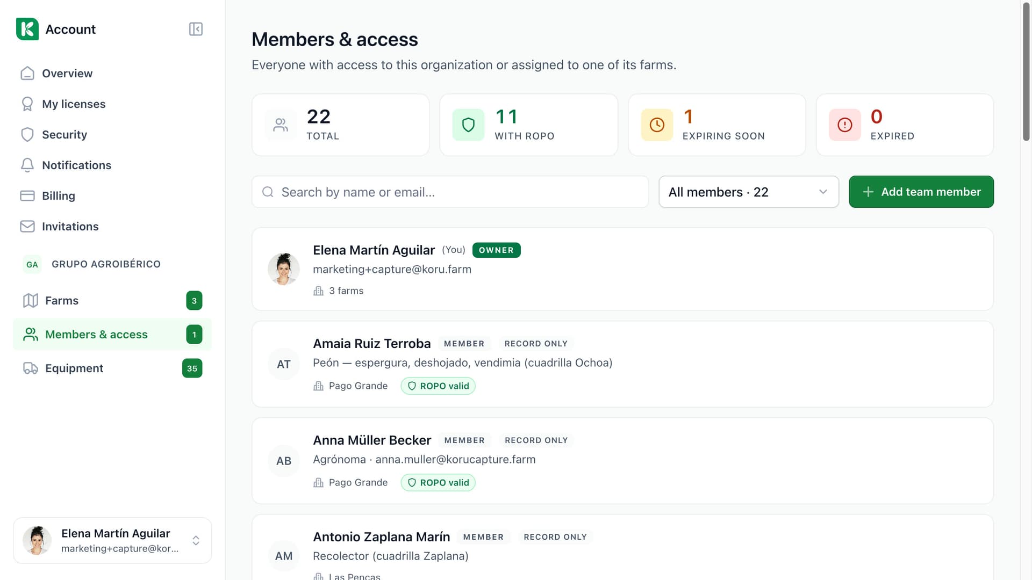Click the GRUPO AGROIBÉRICO organization label

coord(106,264)
